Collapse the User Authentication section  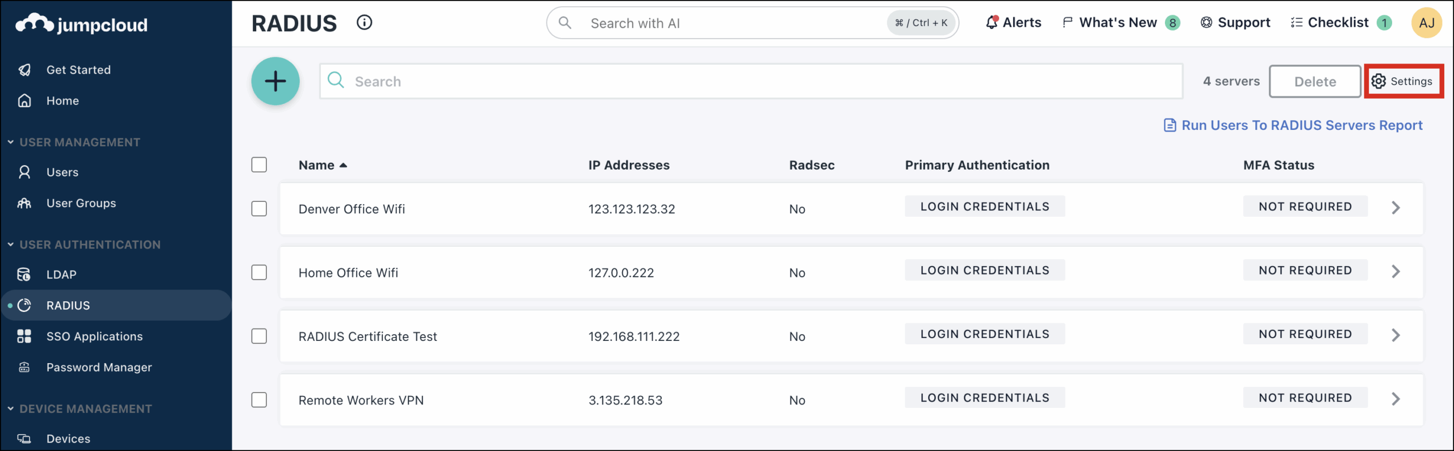click(11, 245)
